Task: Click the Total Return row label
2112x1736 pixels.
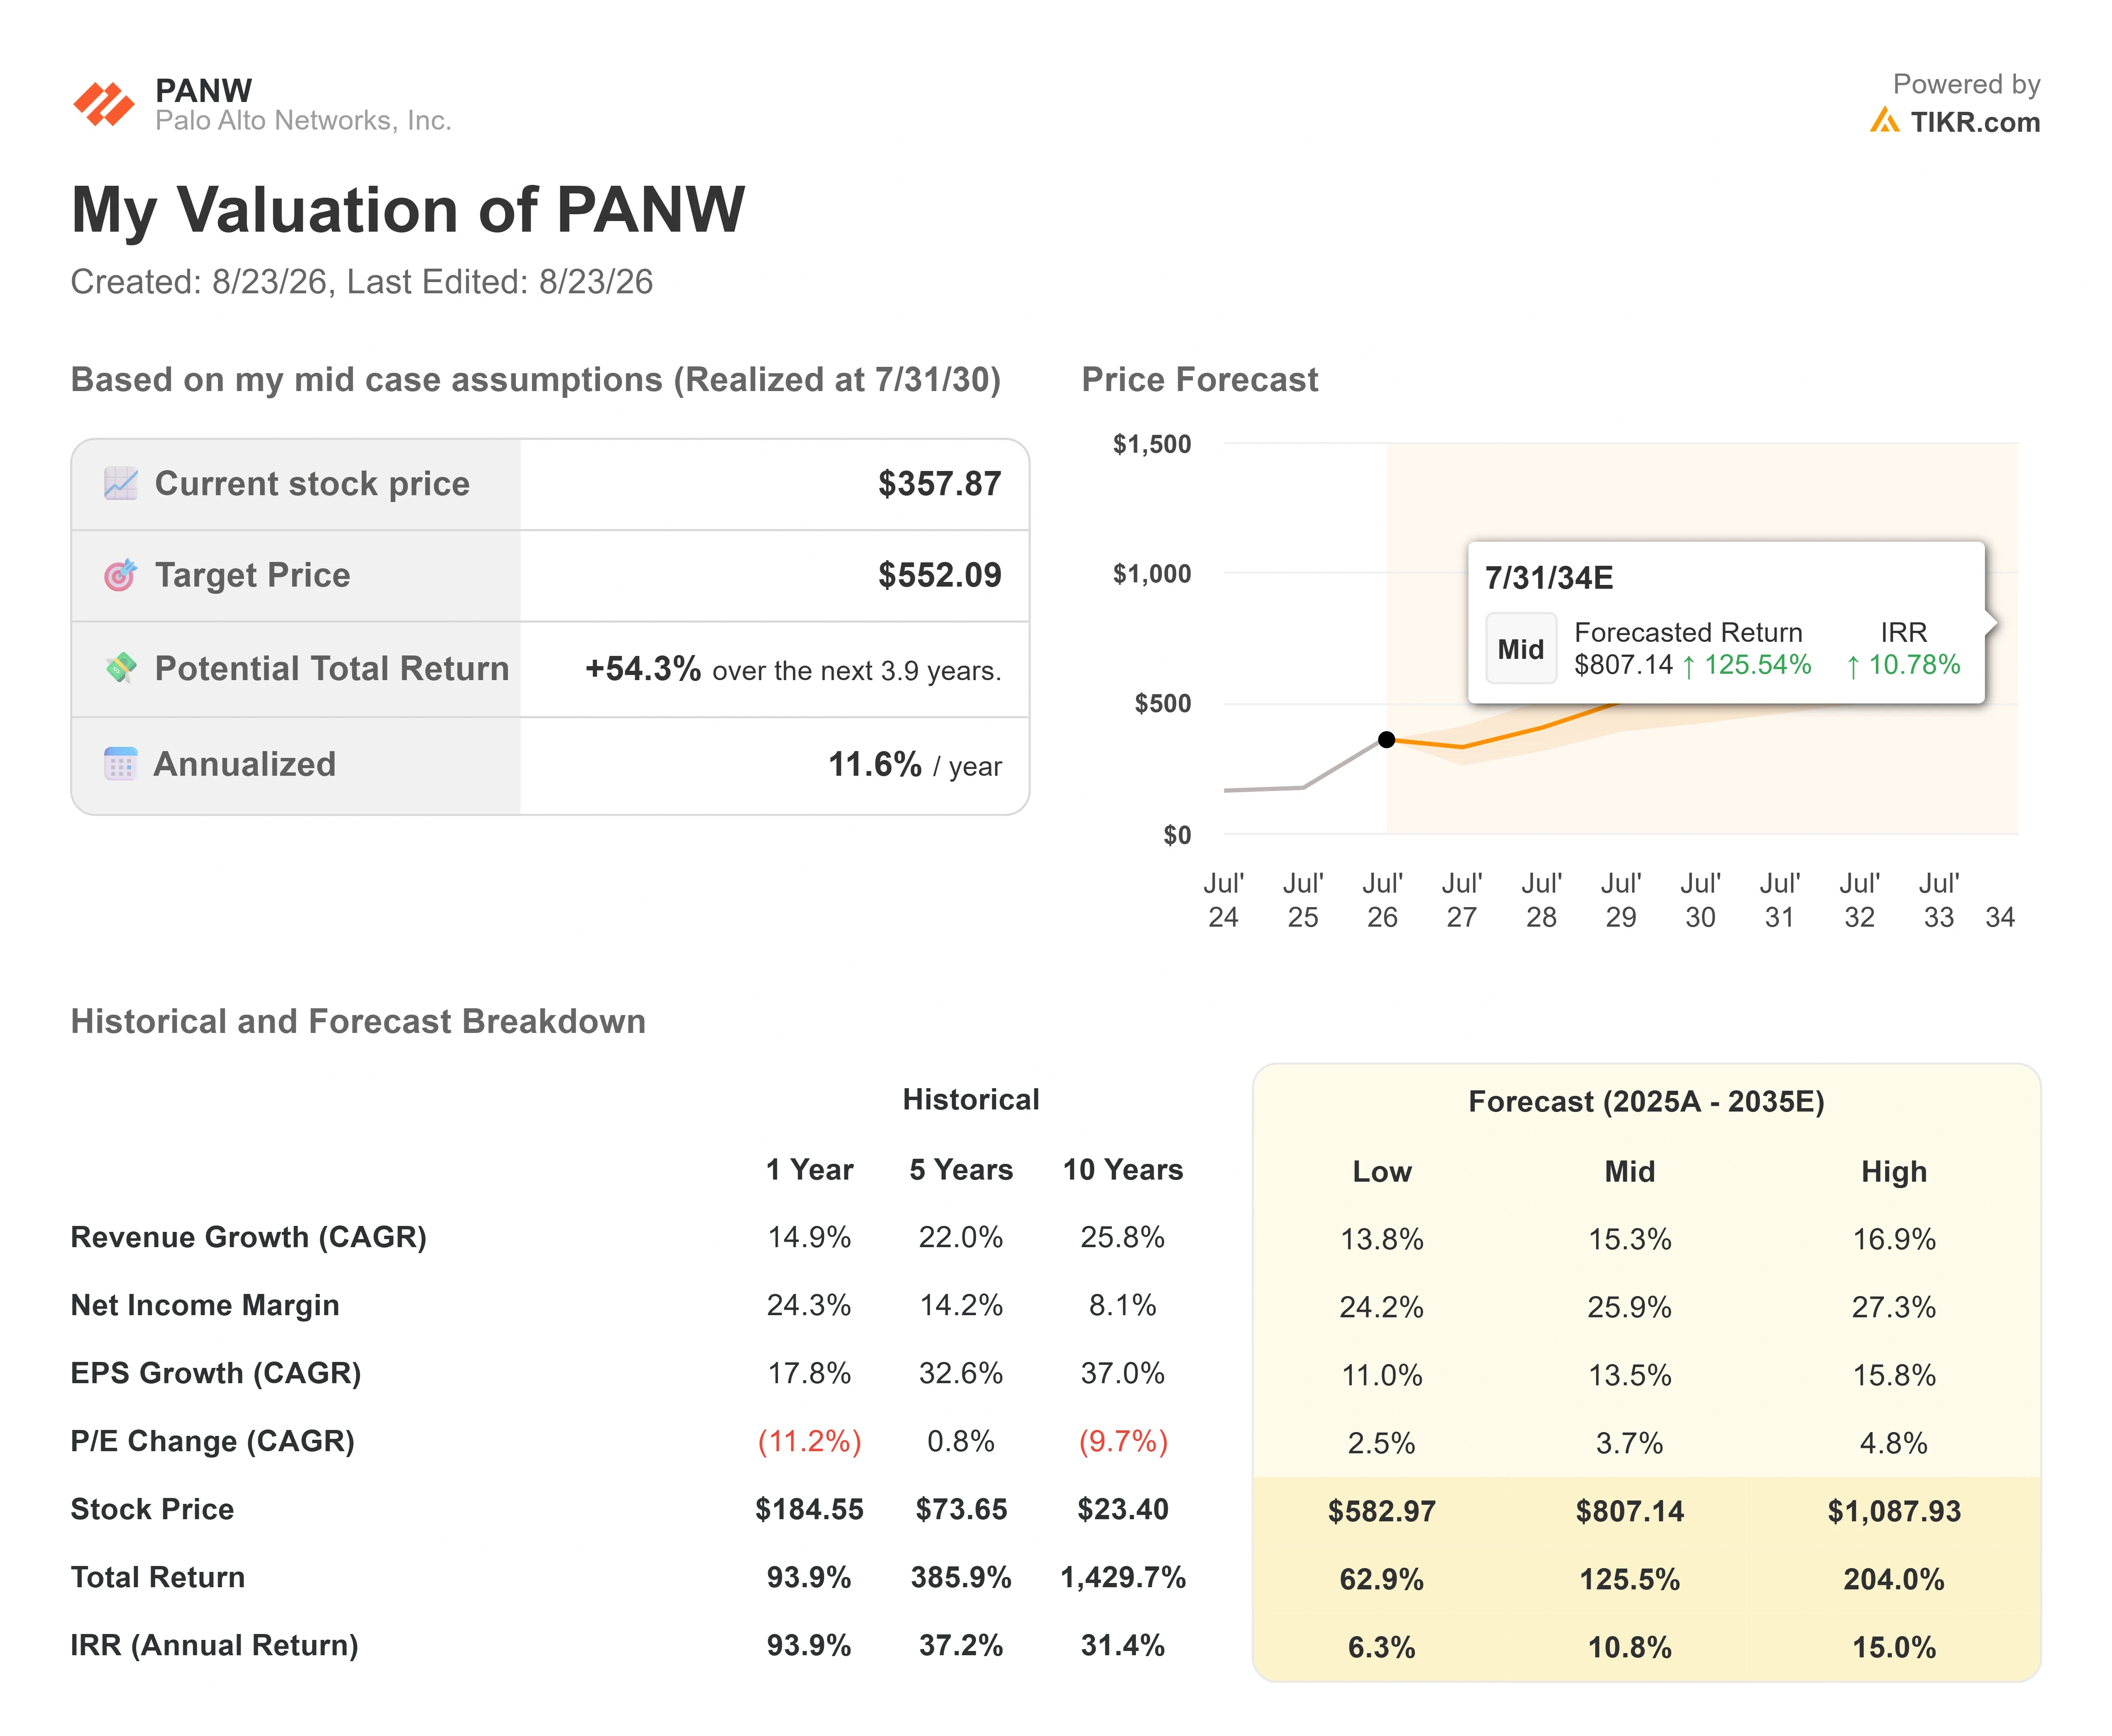Action: (x=158, y=1578)
